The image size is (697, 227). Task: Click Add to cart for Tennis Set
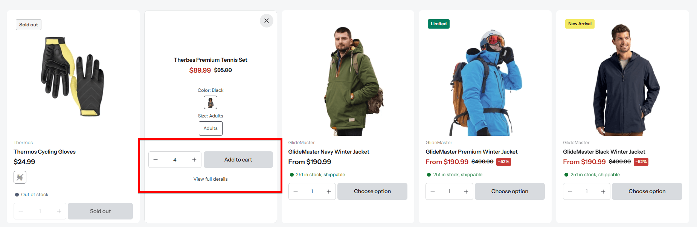[238, 160]
